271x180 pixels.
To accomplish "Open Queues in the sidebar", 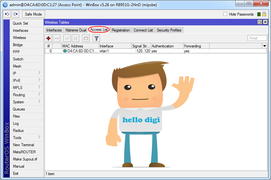I will (x=27, y=109).
